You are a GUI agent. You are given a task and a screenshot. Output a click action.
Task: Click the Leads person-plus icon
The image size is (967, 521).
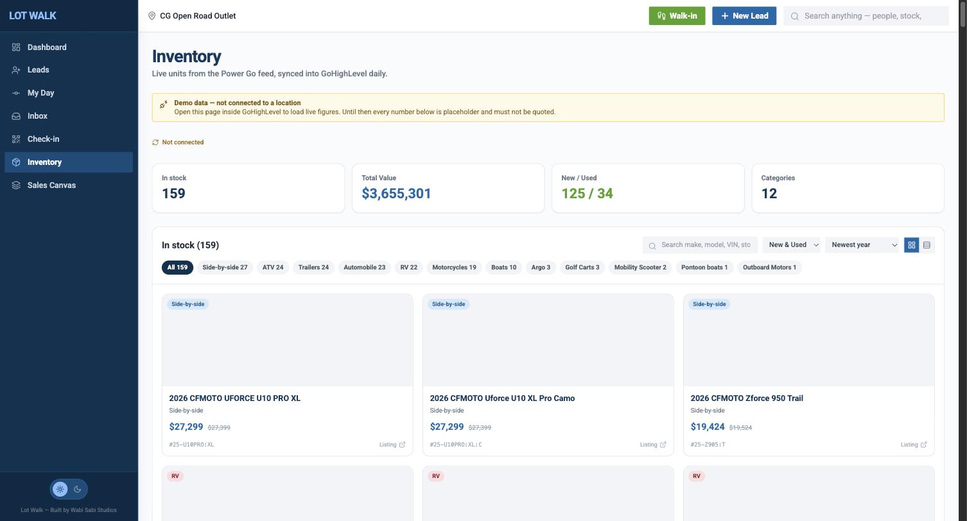(16, 70)
